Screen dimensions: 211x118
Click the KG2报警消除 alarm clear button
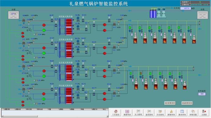[x=187, y=103]
